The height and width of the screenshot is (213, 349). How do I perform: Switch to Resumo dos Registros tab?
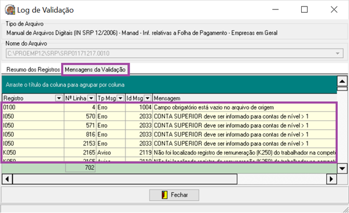tap(33, 69)
